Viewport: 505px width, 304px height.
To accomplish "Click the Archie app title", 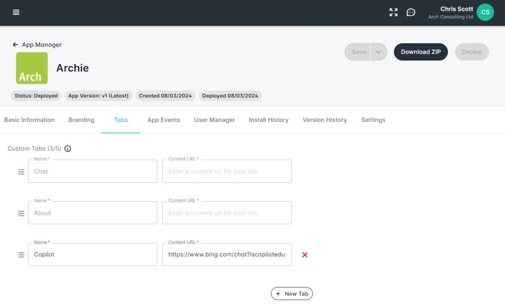I will click(x=72, y=68).
